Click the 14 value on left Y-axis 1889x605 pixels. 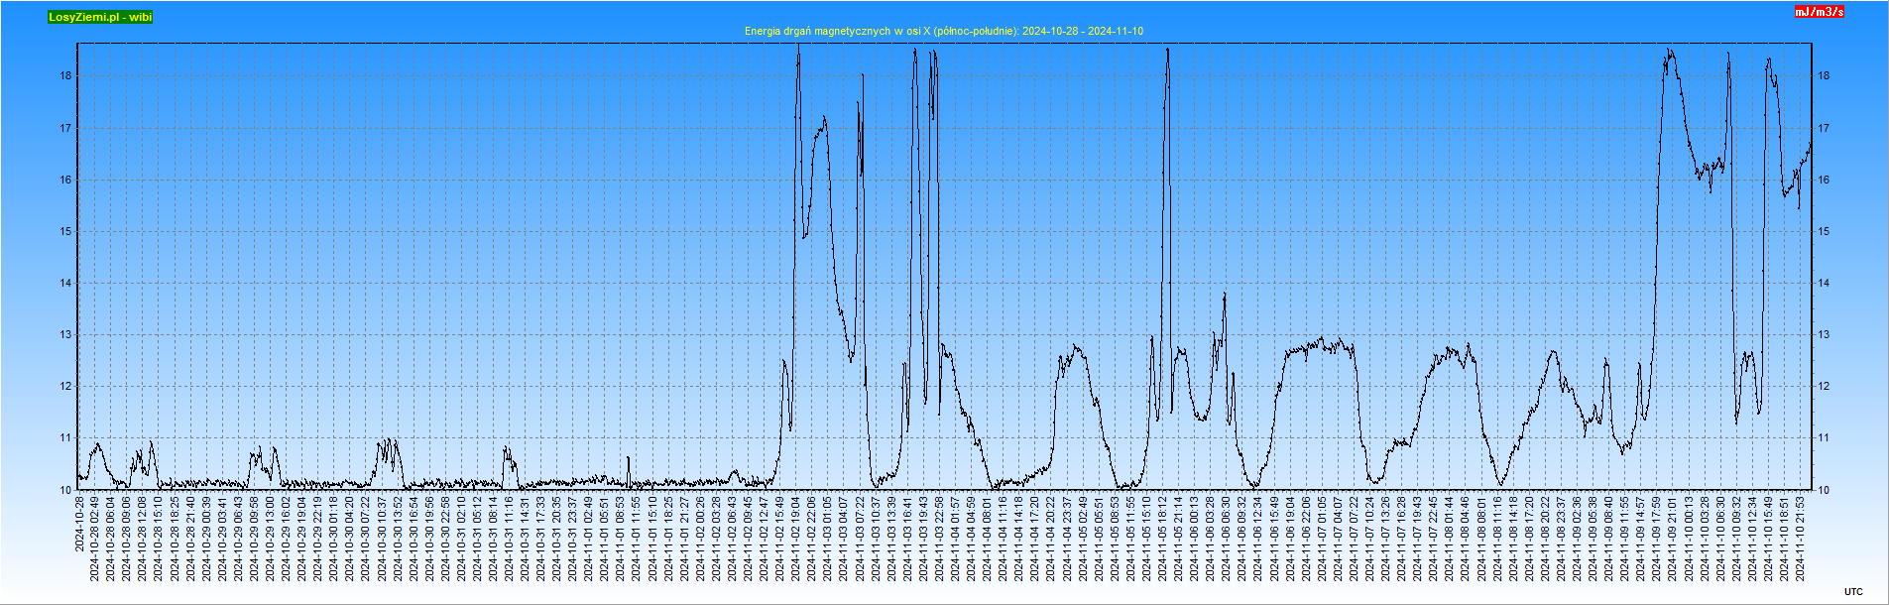click(x=65, y=283)
